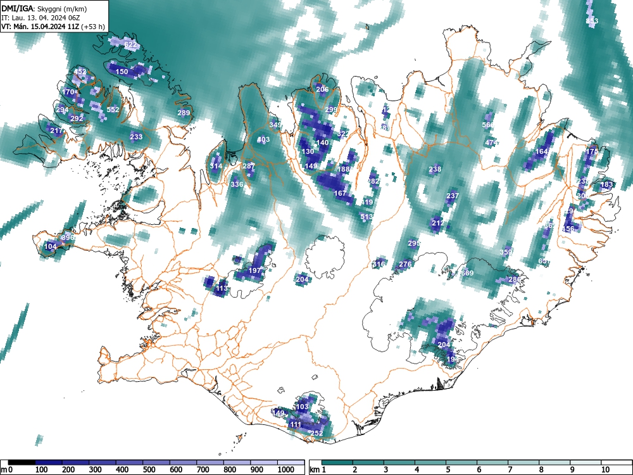Select the '111' visibility value
Viewport: 633px width, 475px height.
[x=296, y=424]
